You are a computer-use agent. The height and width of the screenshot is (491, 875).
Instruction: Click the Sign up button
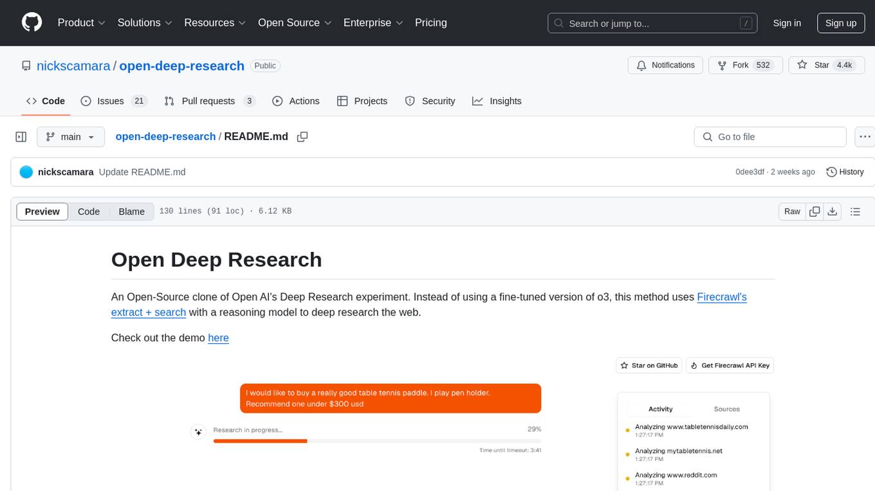(x=841, y=23)
